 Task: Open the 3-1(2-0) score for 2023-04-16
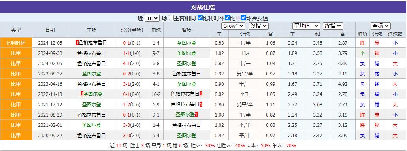132,84
